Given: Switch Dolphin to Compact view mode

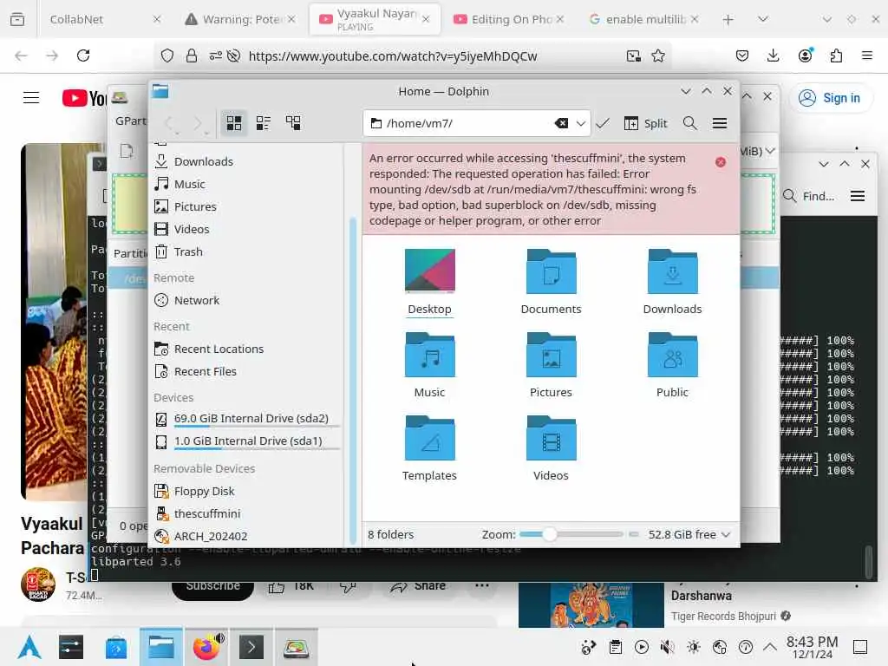Looking at the screenshot, I should click(264, 123).
